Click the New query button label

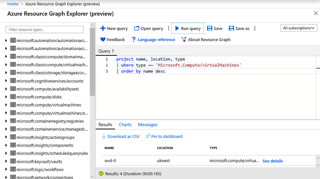click(x=118, y=28)
